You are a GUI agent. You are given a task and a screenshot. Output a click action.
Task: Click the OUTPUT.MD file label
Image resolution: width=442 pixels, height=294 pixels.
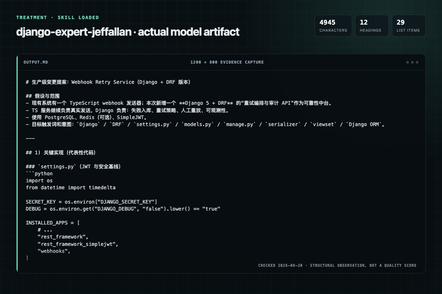(x=35, y=62)
